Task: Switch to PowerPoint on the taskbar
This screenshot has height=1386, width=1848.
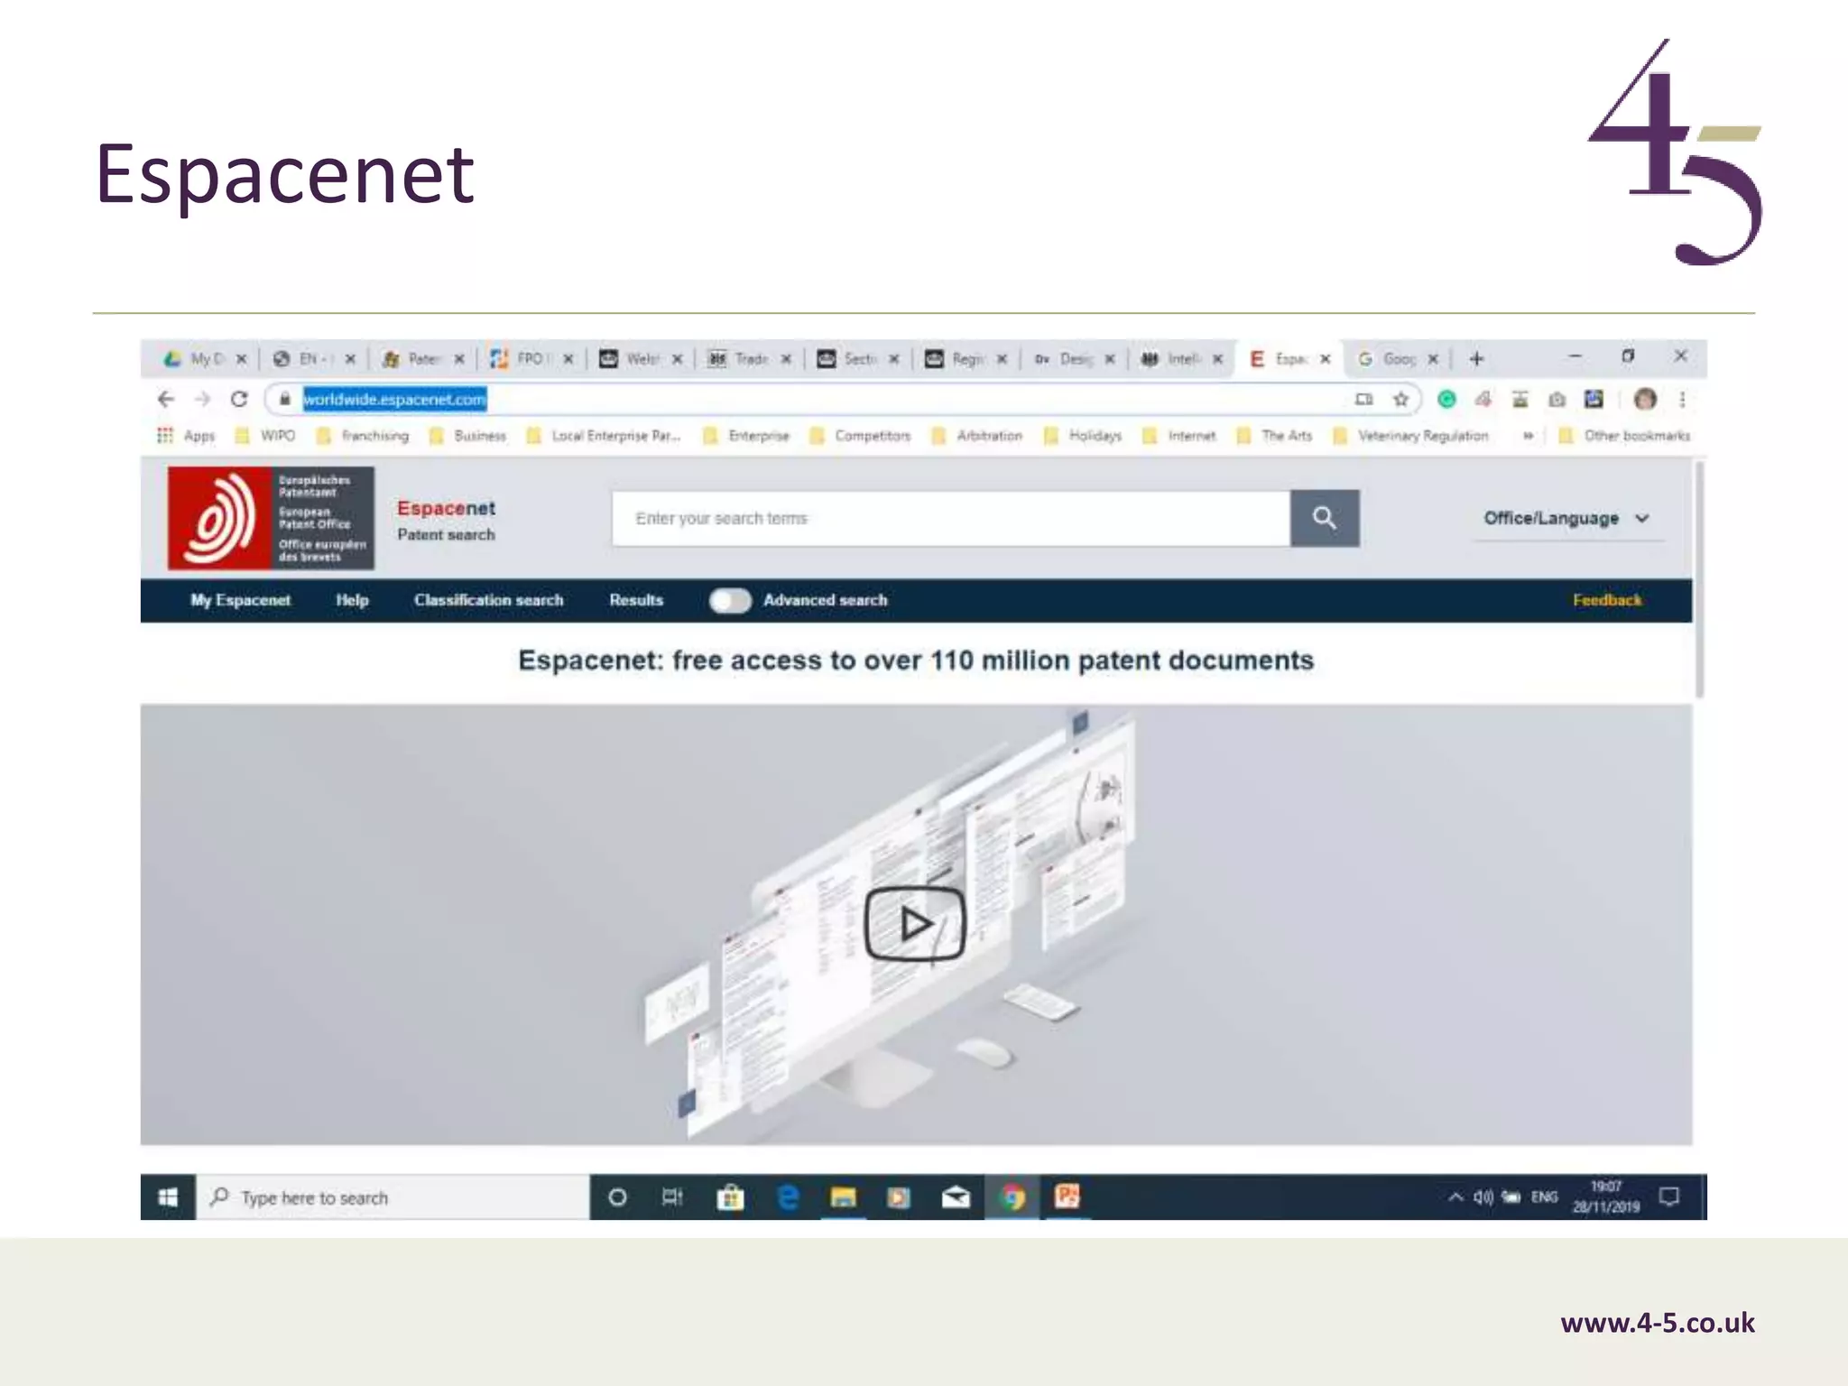Action: (1067, 1197)
